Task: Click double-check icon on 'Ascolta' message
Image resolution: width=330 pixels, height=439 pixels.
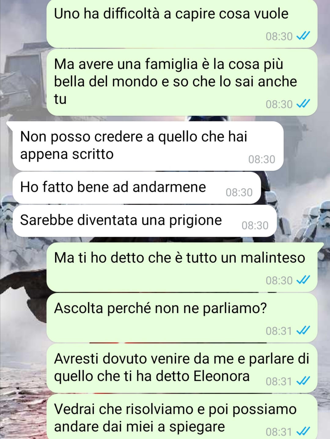Action: pyautogui.click(x=303, y=331)
